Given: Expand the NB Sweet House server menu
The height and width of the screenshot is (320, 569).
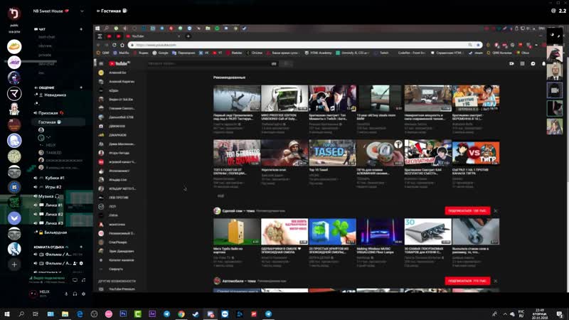Looking at the screenshot, I should point(82,11).
